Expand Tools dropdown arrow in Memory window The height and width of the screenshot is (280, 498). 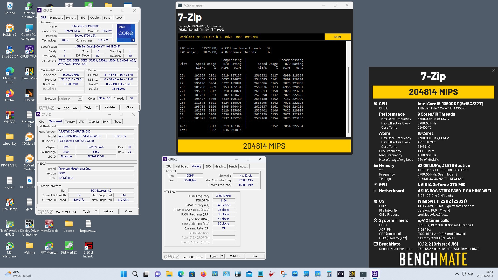[222, 256]
